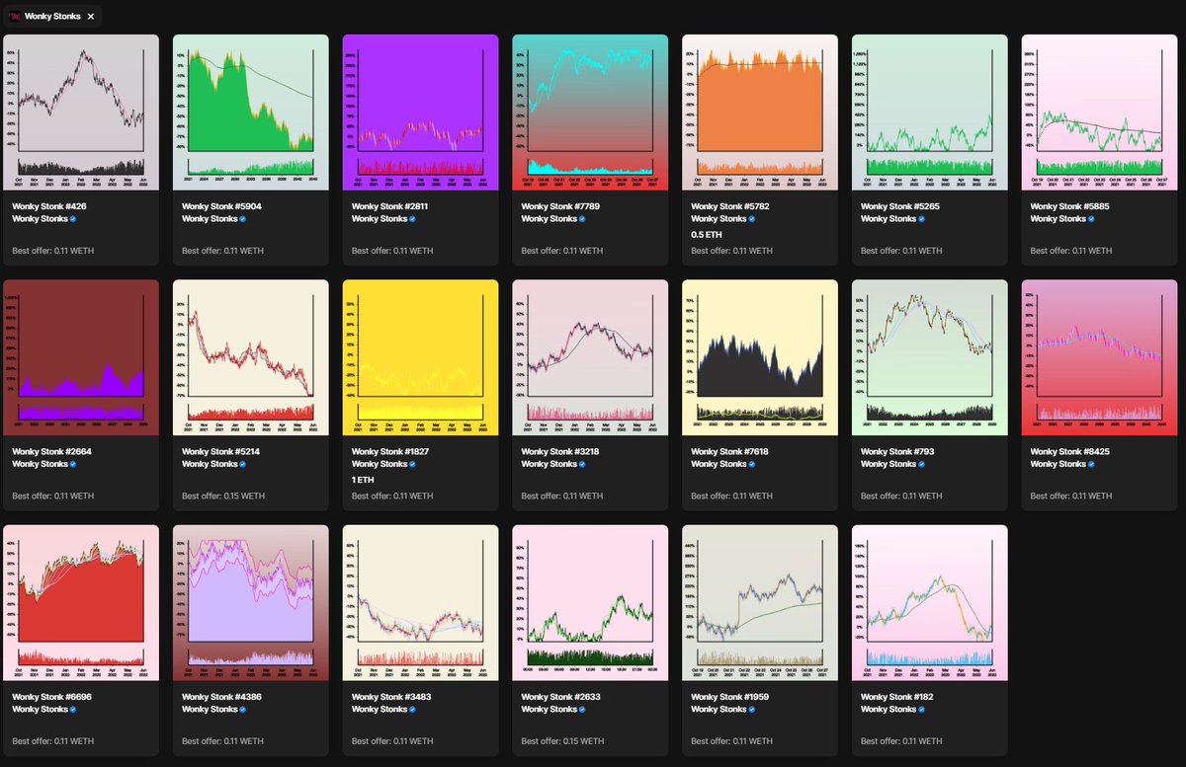1186x767 pixels.
Task: Click verified badge on Wonky Stonk #182 card
Action: [x=922, y=710]
